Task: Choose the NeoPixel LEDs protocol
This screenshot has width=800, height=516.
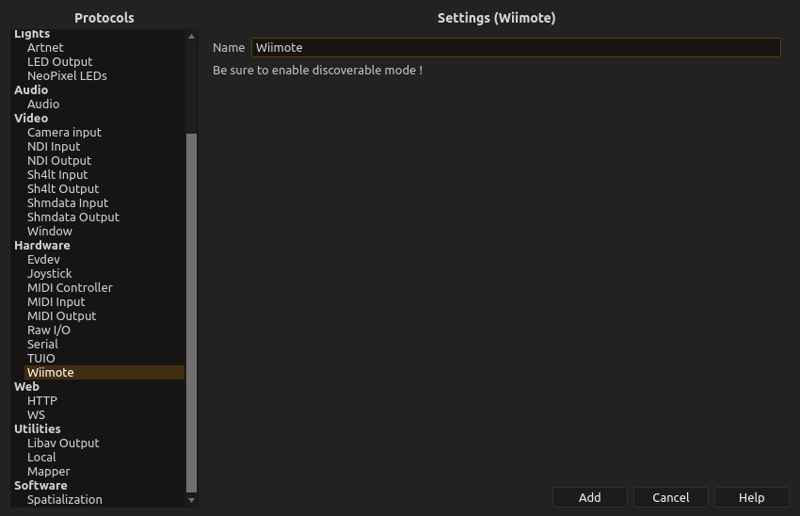Action: (67, 75)
